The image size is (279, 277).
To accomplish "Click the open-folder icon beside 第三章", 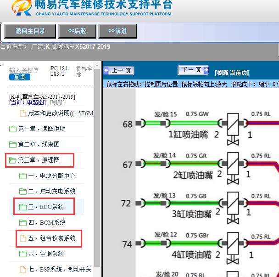I will click(13, 160).
